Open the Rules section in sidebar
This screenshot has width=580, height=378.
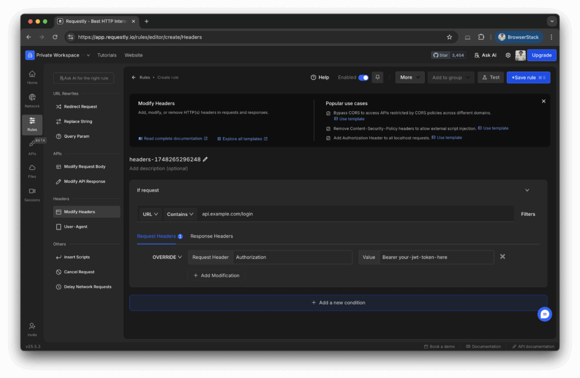32,125
